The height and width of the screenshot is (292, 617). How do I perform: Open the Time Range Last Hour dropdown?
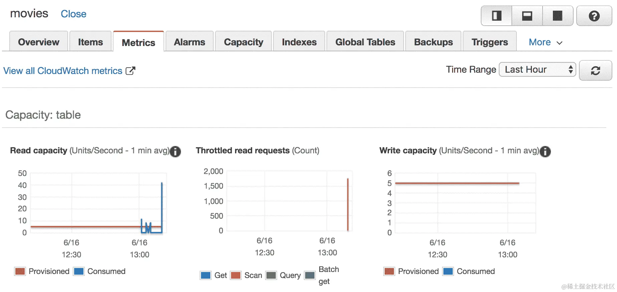538,69
